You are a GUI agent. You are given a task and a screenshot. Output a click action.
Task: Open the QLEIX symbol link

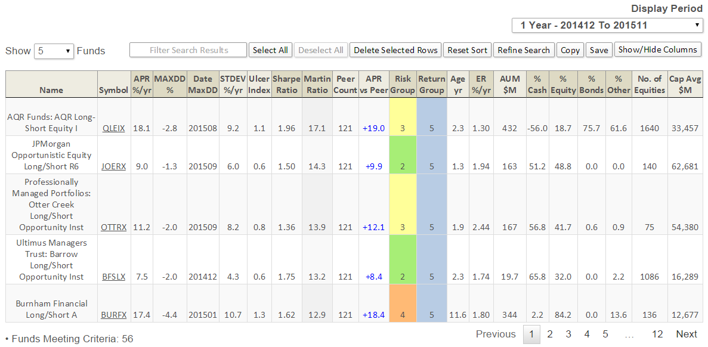coord(113,128)
